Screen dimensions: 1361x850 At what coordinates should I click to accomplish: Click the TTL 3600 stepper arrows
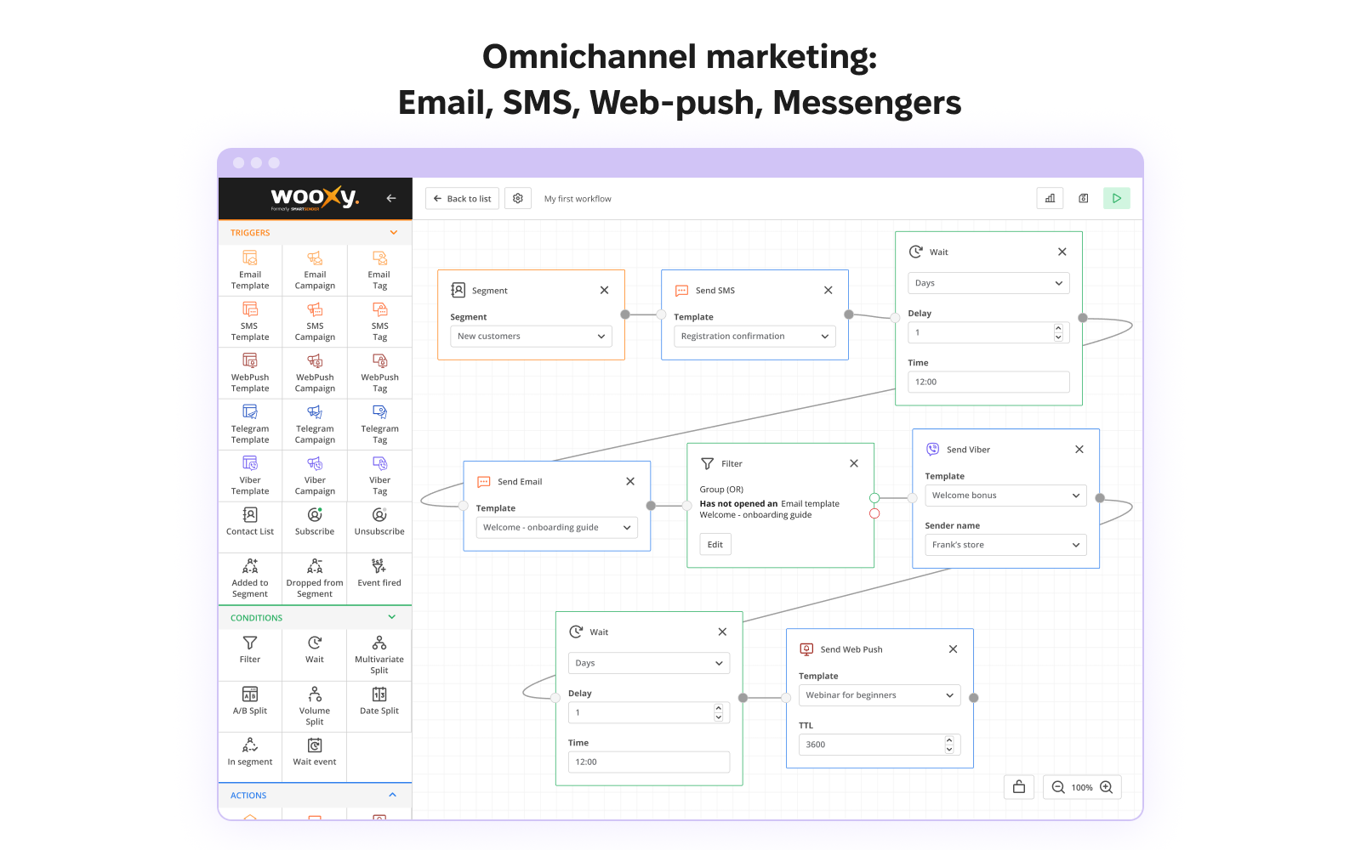click(949, 745)
